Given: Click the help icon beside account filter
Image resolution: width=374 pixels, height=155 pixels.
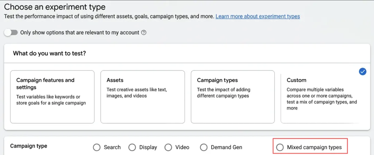Looking at the screenshot, I should [x=144, y=33].
